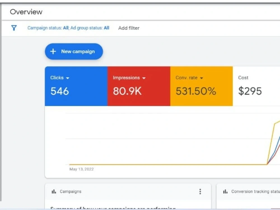
Task: Click the blue filter funnel icon
Action: pyautogui.click(x=14, y=28)
